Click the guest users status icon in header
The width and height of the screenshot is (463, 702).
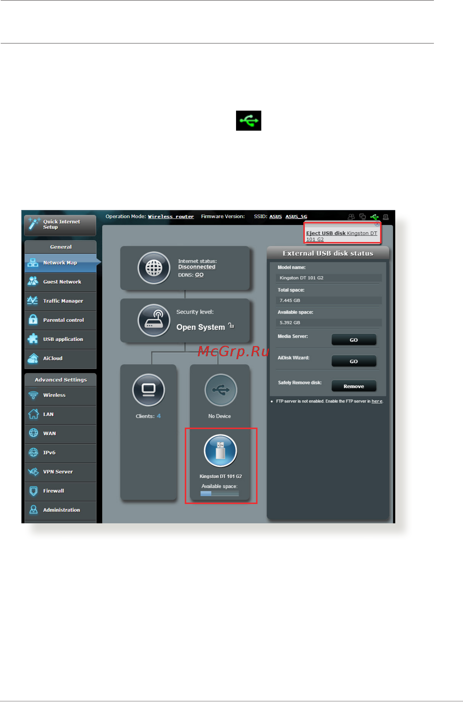point(351,217)
